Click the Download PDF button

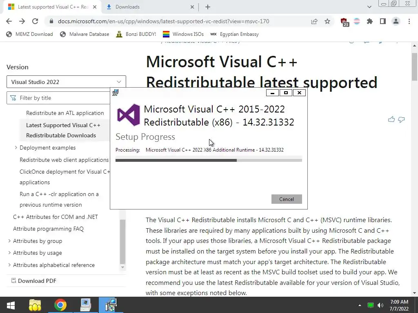[x=33, y=281]
